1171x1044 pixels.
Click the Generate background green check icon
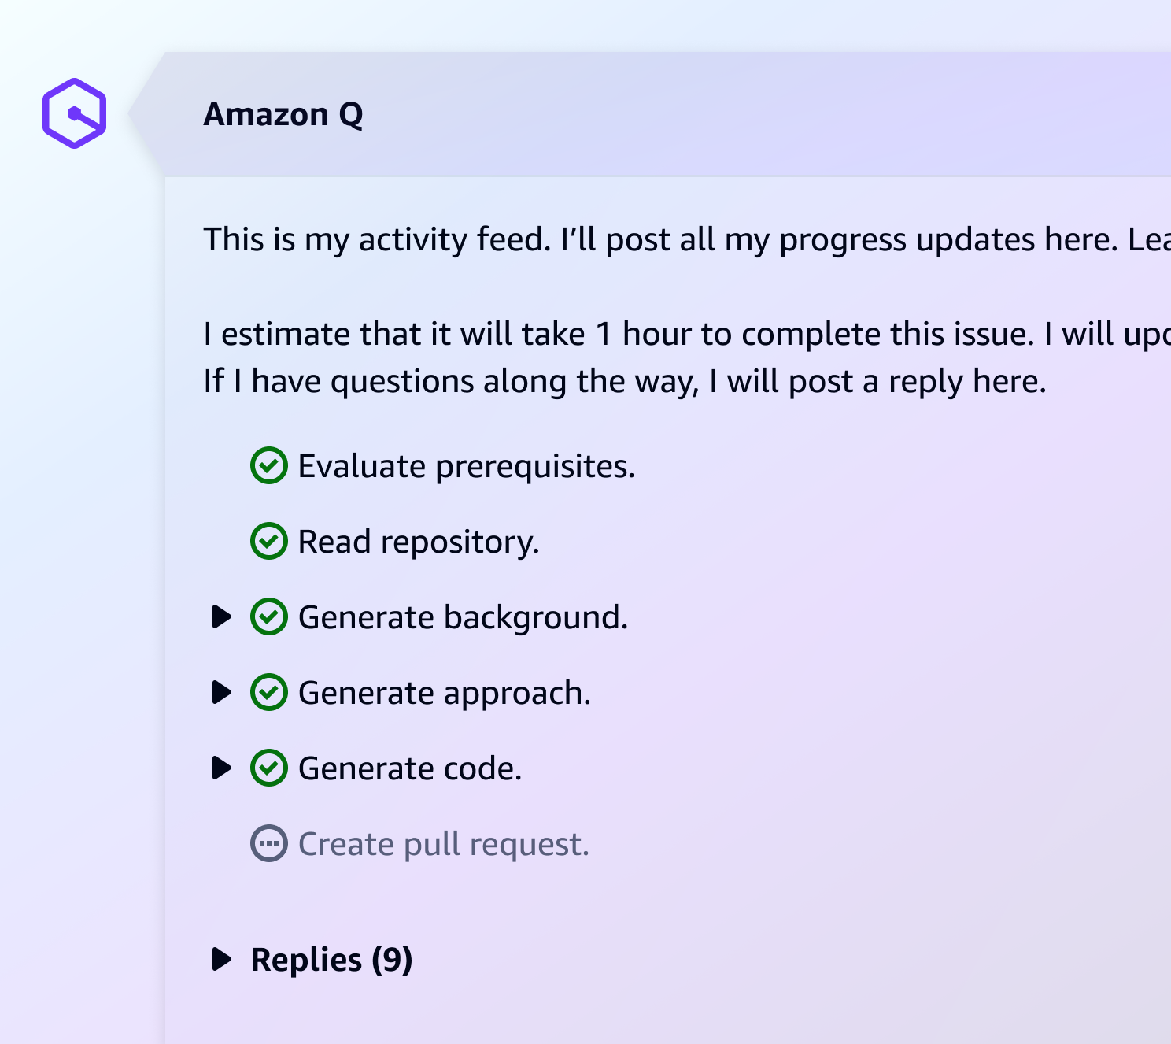click(269, 616)
